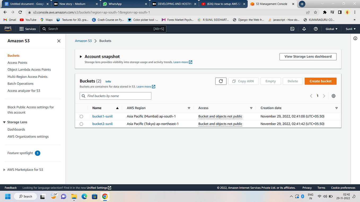Open the buckets table preferences gear
The width and height of the screenshot is (360, 202).
[333, 96]
